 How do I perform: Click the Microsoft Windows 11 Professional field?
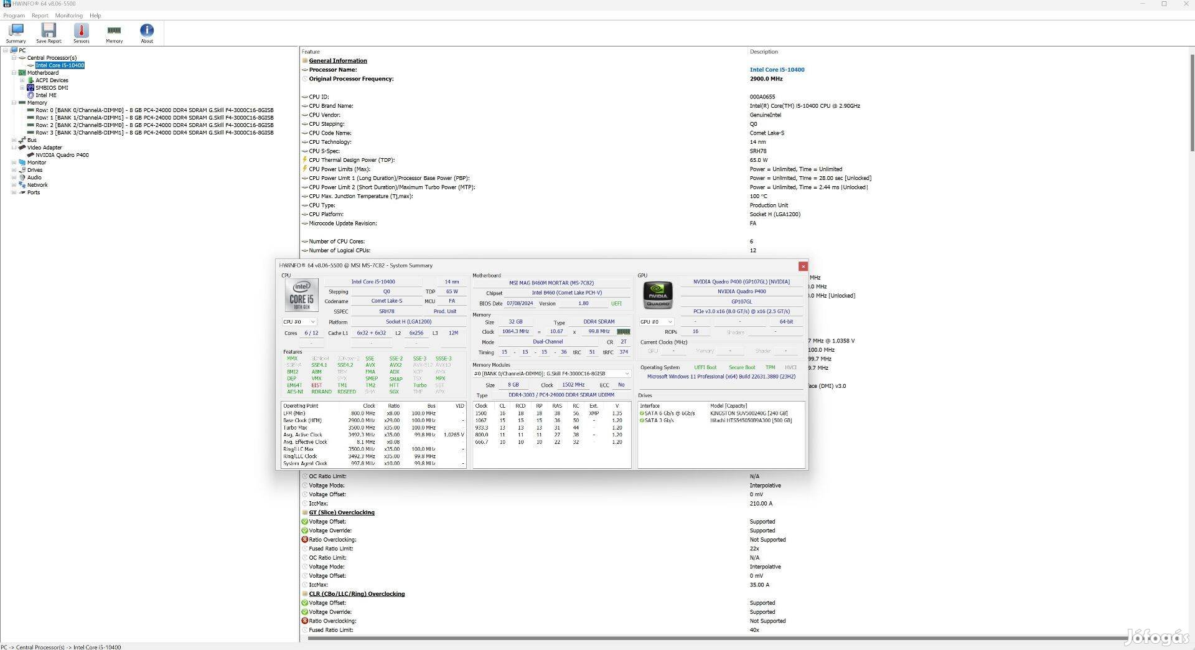click(x=721, y=377)
